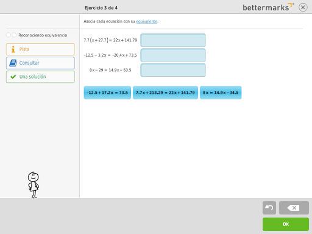Open the Consultar reference button
This screenshot has height=234, width=312.
(40, 63)
